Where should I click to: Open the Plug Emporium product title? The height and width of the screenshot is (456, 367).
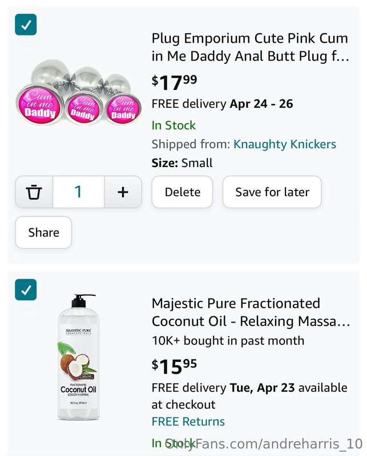251,47
